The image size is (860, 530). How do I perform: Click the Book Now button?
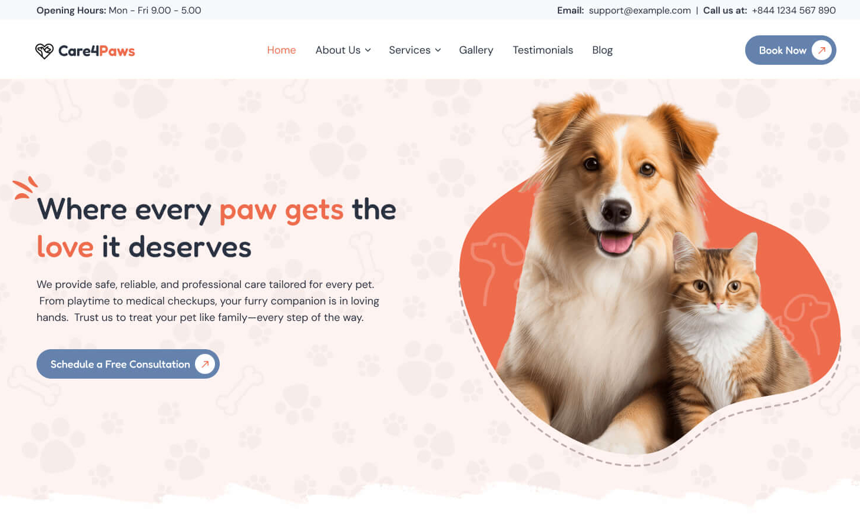[790, 50]
